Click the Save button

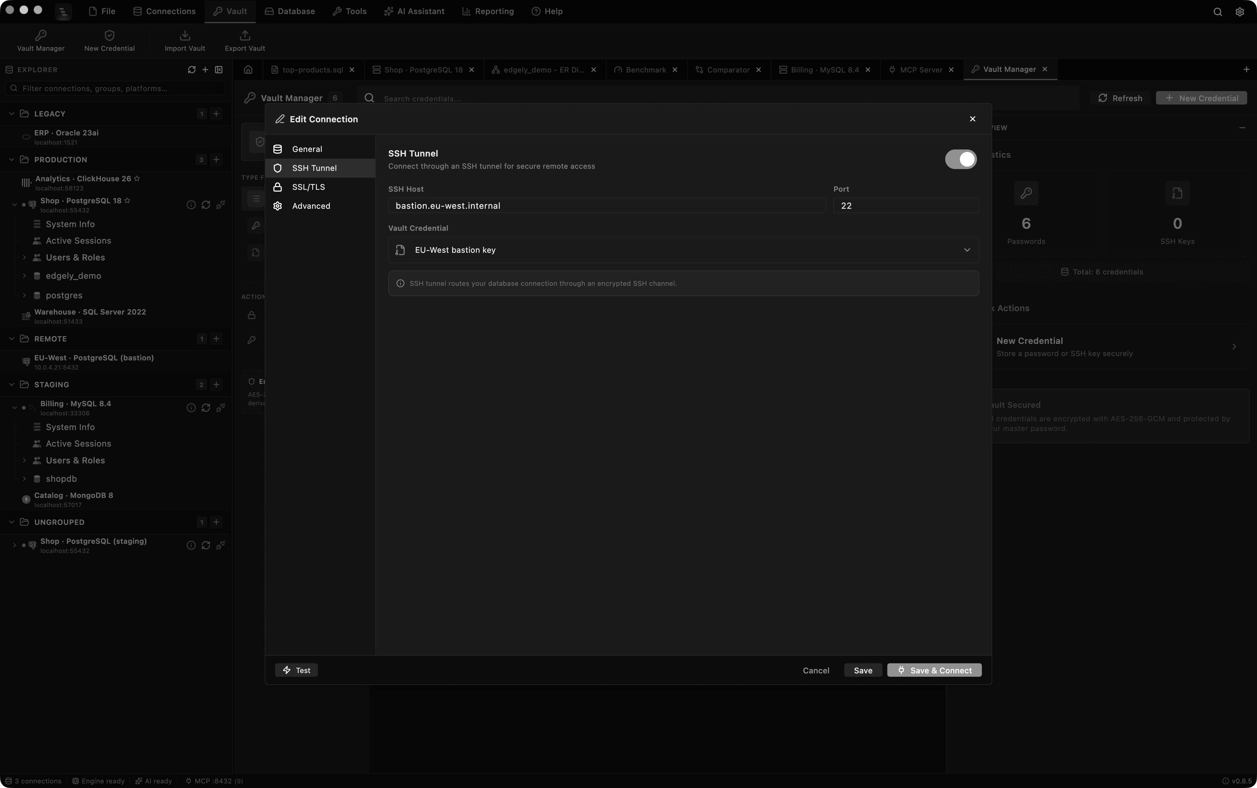(x=863, y=670)
